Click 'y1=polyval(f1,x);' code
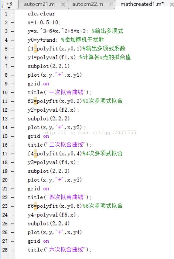The height and width of the screenshot is (259, 174). (53, 57)
